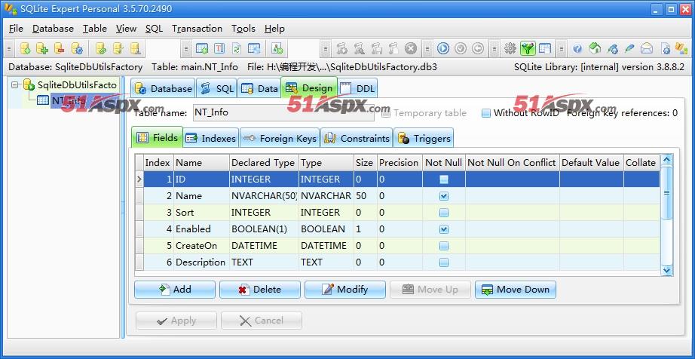The image size is (695, 359).
Task: Click the Move Up button
Action: (x=430, y=290)
